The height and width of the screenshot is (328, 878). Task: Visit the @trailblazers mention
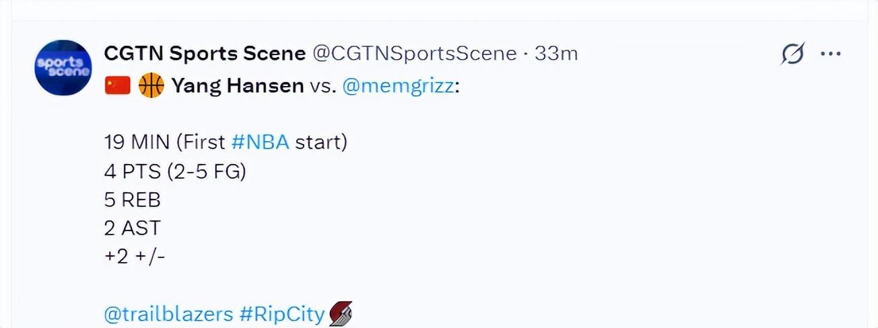(x=168, y=314)
